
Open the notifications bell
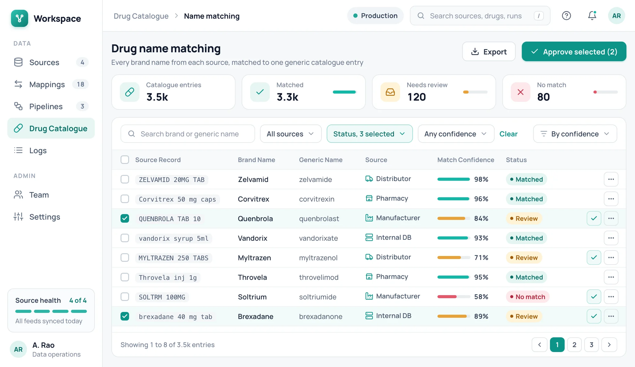(592, 16)
